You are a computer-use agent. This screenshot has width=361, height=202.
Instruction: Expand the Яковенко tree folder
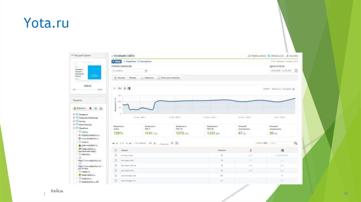pos(74,114)
